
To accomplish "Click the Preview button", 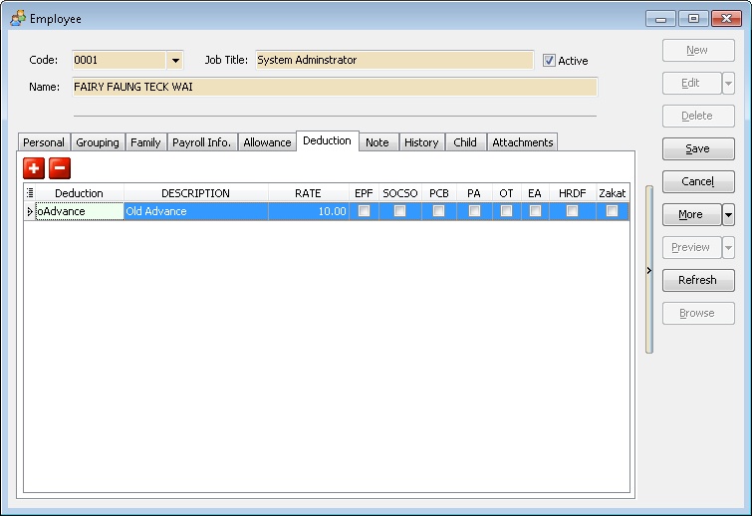I will coord(691,248).
